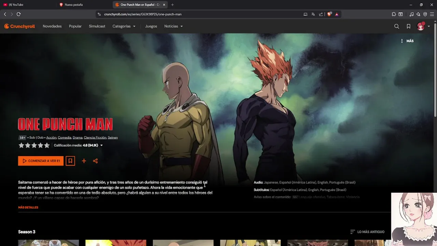Image resolution: width=437 pixels, height=246 pixels.
Task: Expand the Calificación media rating details arrow
Action: click(x=101, y=146)
